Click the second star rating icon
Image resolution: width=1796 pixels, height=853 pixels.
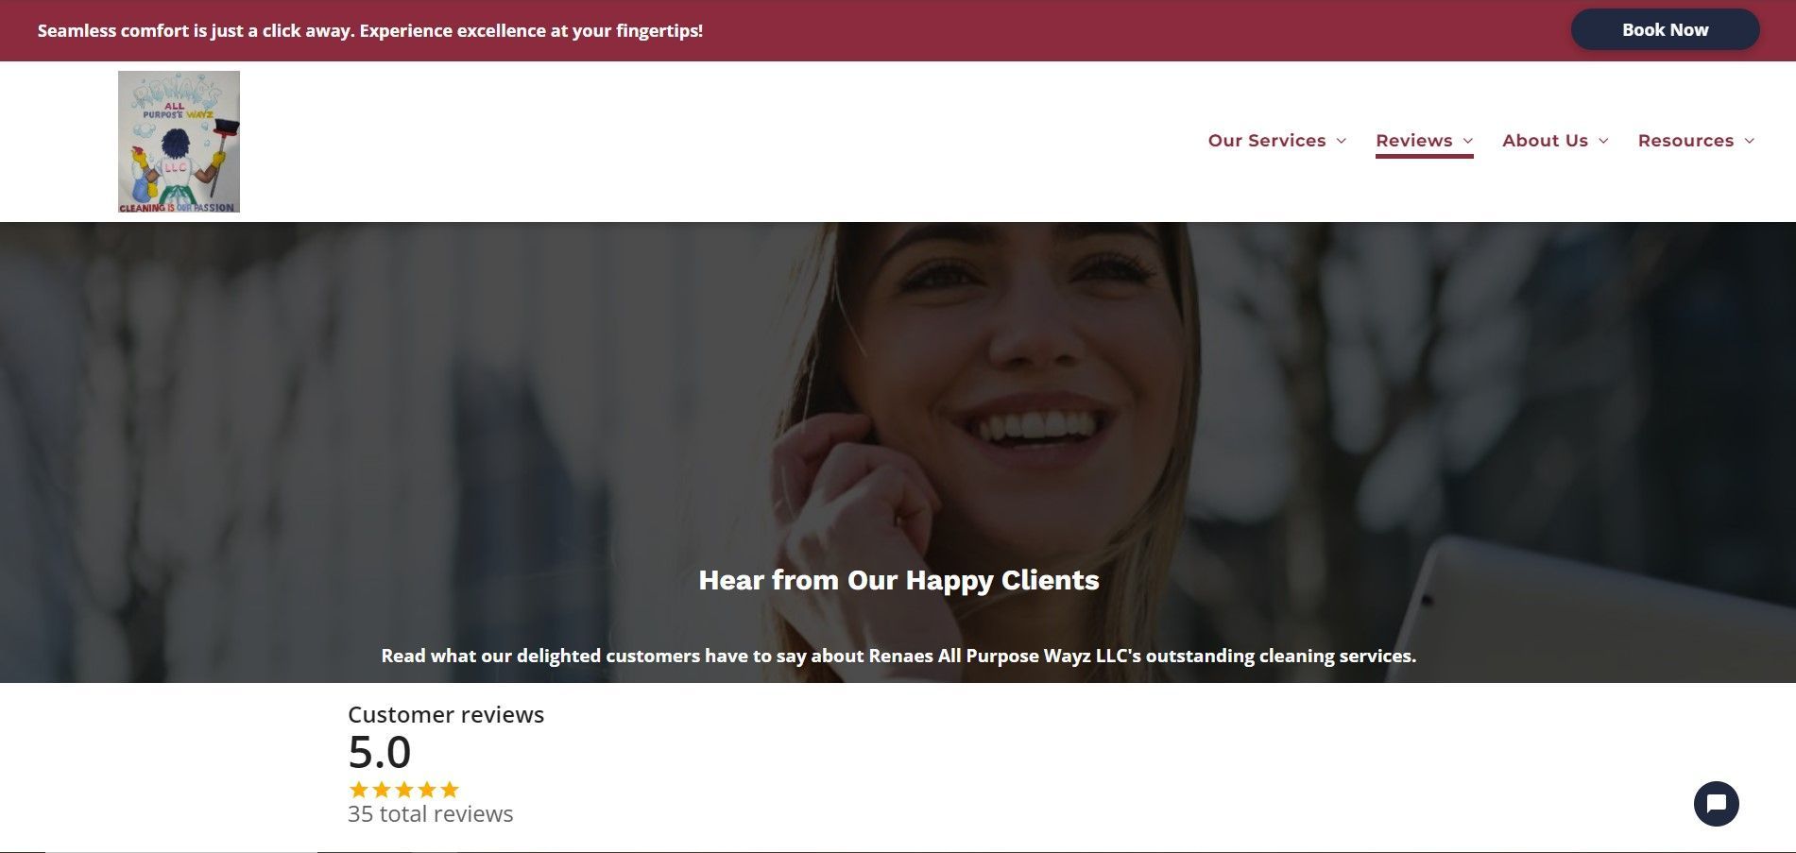tap(381, 789)
